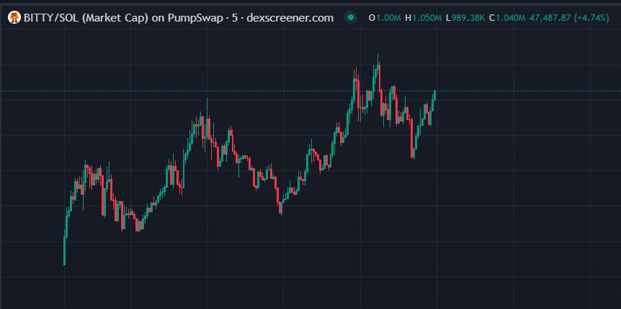Click the latest green candlestick at the price line
This screenshot has width=621, height=309.
(434, 96)
